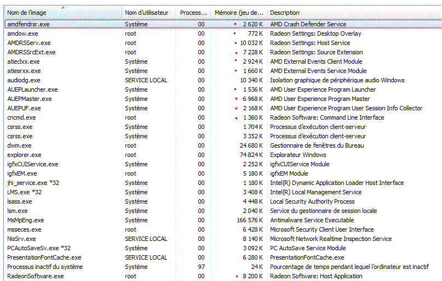This screenshot has width=442, height=281.
Task: Select the LMS.exe *32 process
Action: pos(24,192)
